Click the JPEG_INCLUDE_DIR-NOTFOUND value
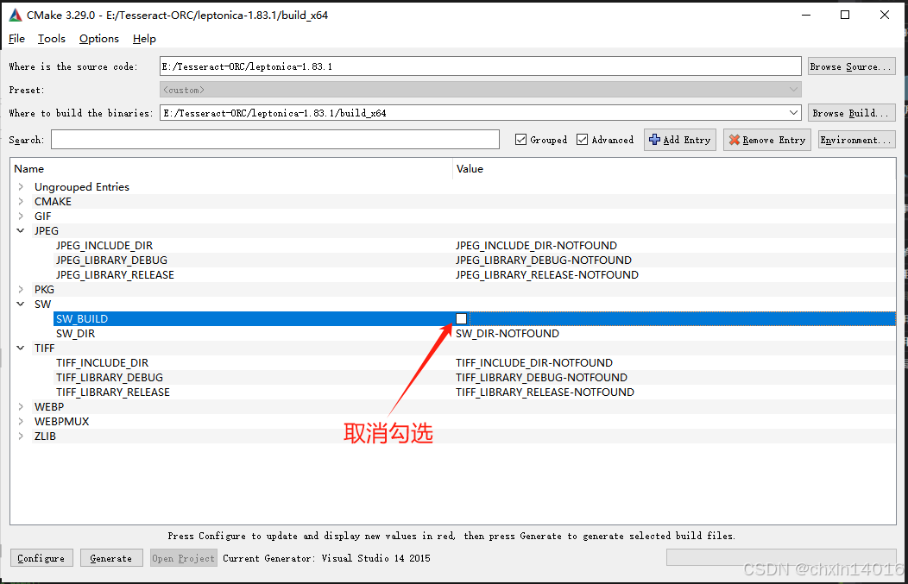The width and height of the screenshot is (908, 584). (x=536, y=245)
